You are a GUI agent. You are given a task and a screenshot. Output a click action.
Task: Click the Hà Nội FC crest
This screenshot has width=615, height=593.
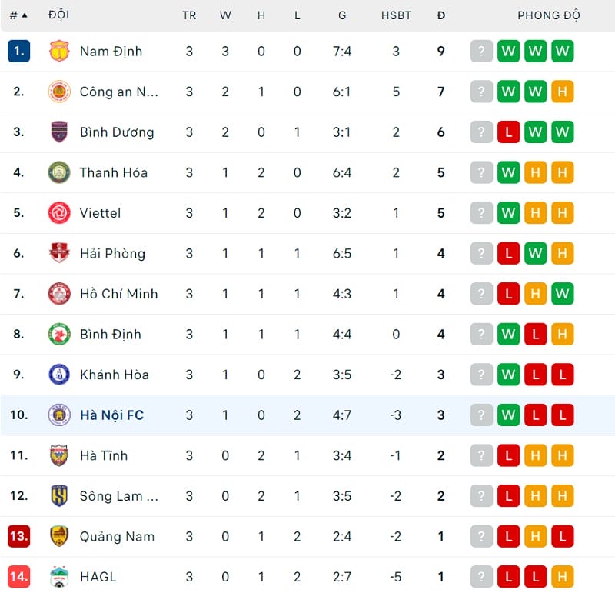point(59,415)
